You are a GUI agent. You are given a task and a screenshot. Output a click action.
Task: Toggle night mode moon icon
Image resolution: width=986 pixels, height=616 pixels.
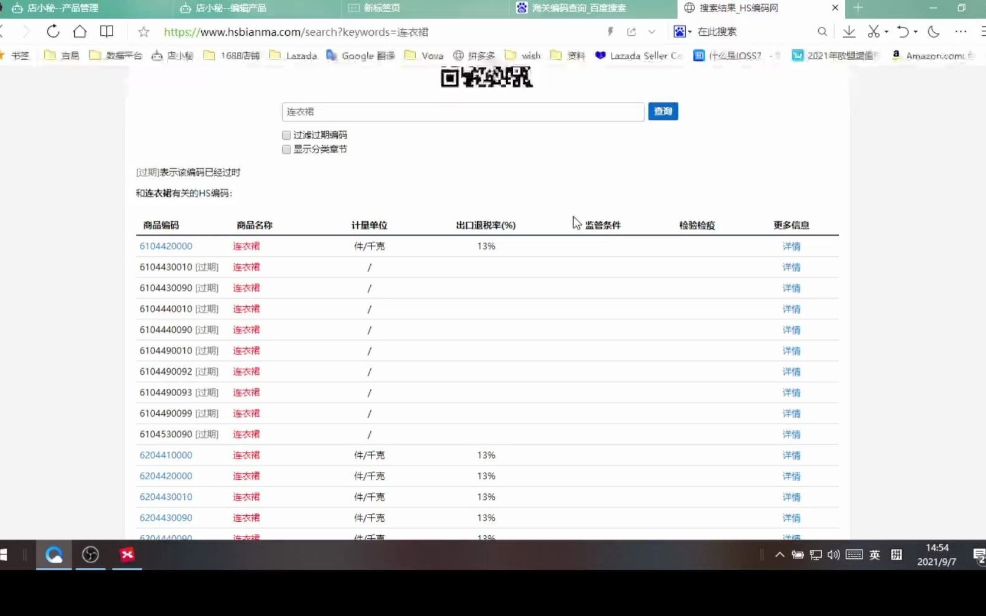pyautogui.click(x=934, y=32)
